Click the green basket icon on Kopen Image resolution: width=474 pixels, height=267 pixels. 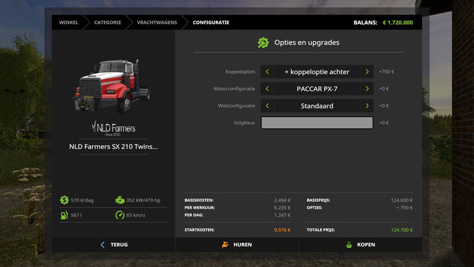348,244
